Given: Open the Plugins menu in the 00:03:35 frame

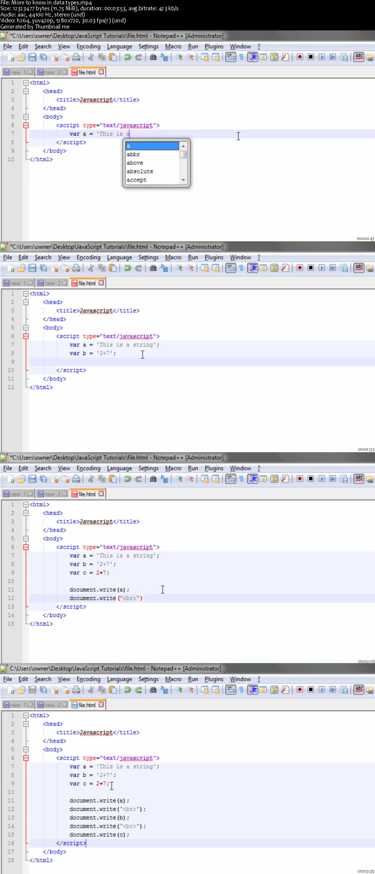Looking at the screenshot, I should 214,679.
